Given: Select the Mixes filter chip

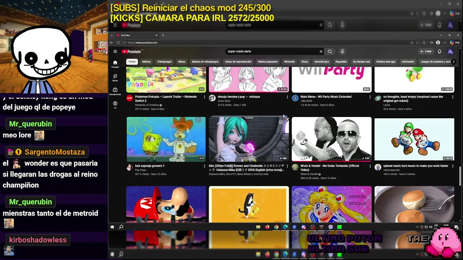Looking at the screenshot, I should 182,62.
